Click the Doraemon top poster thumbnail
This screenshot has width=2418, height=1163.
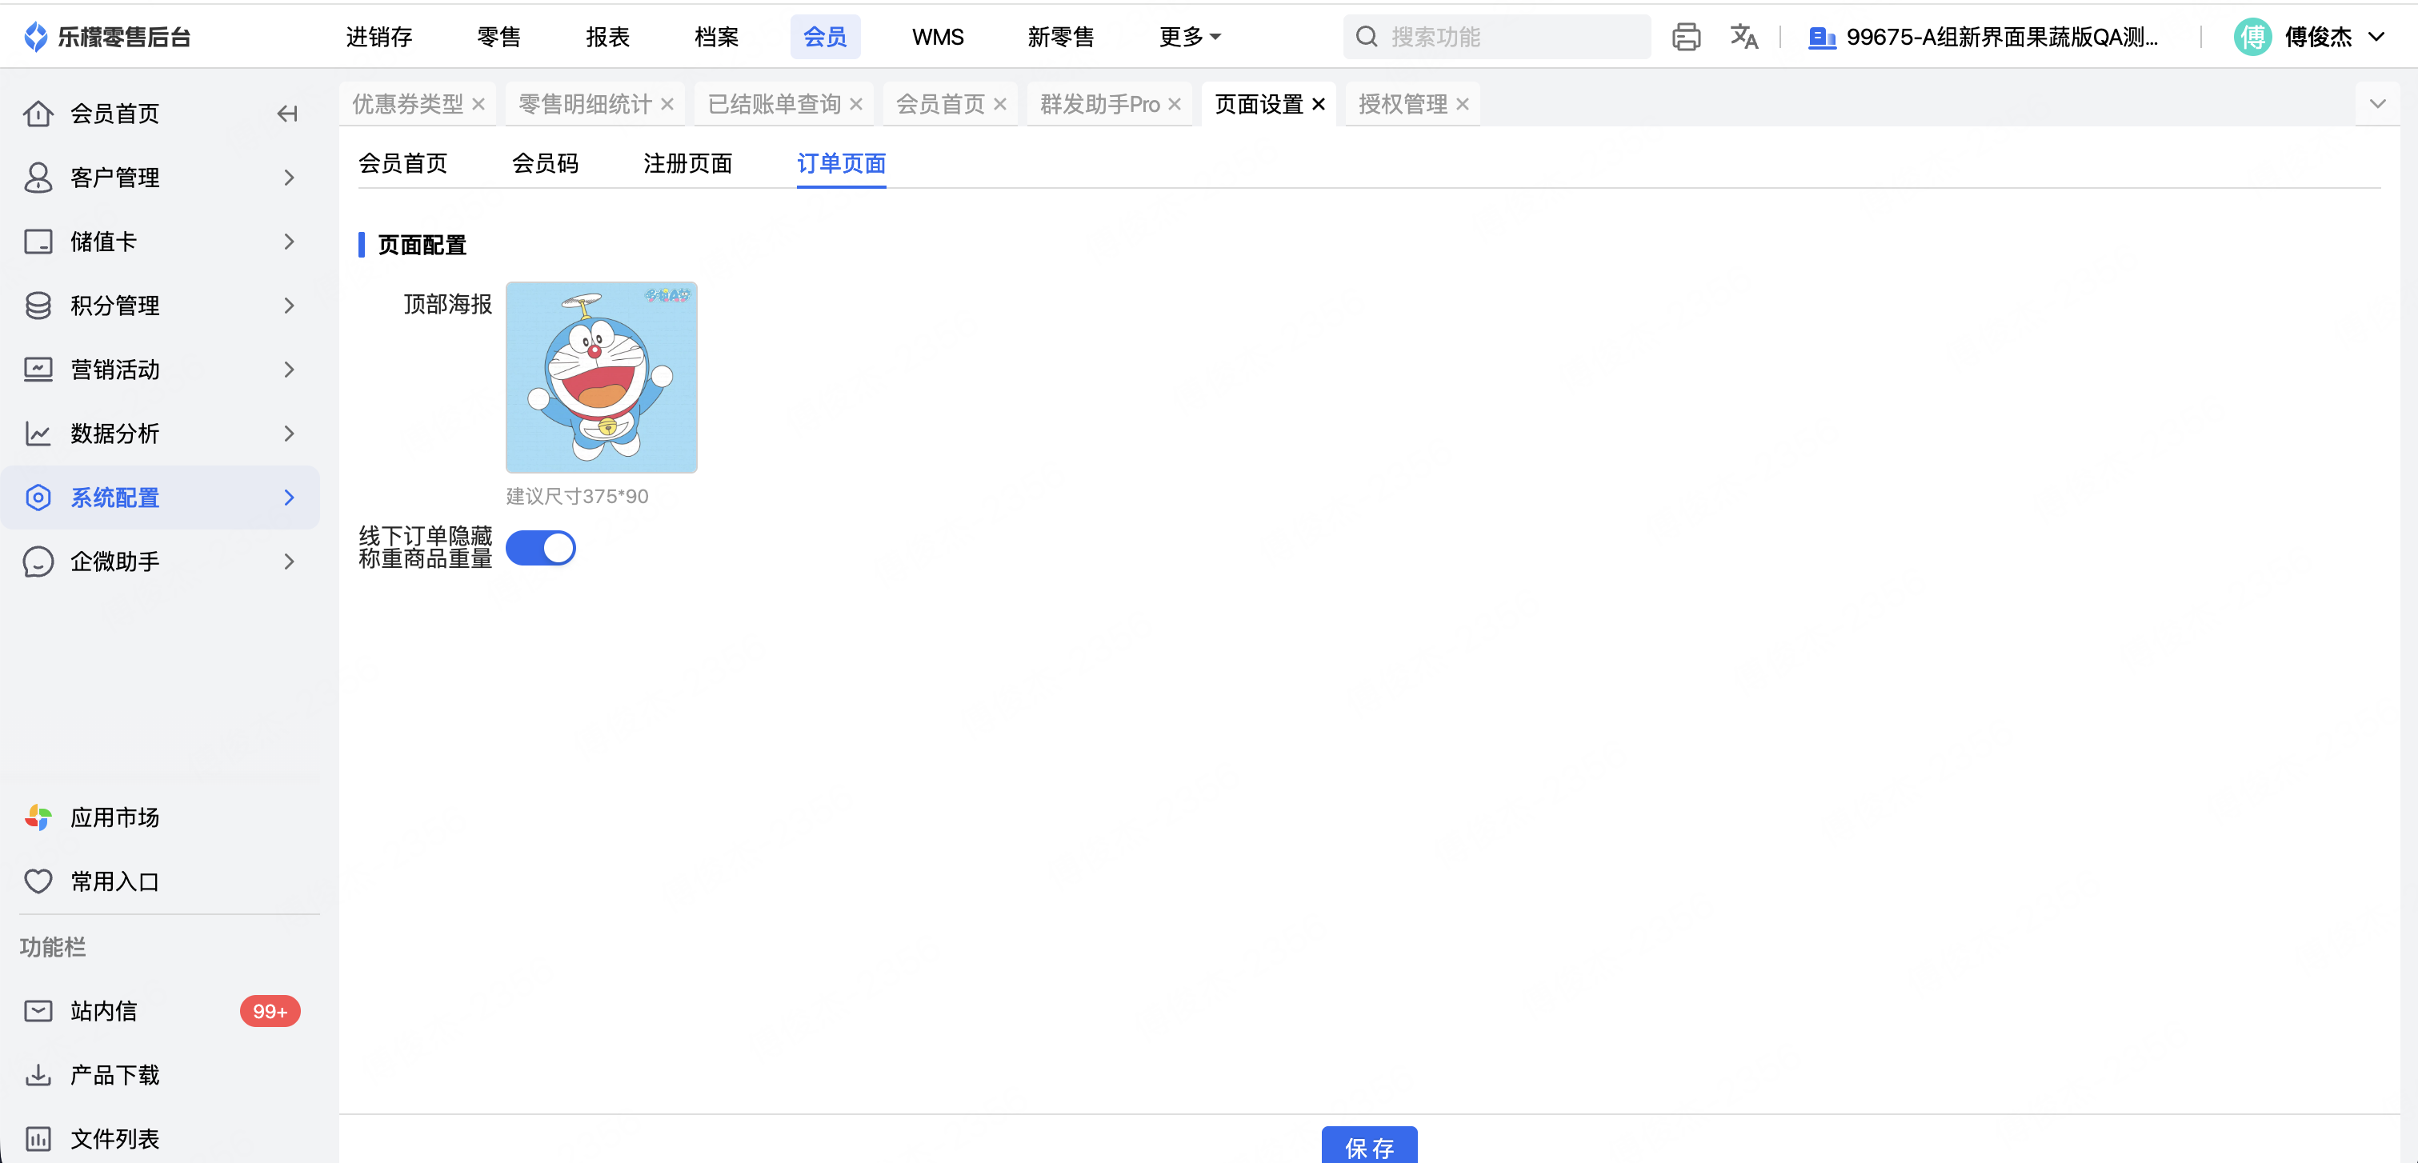point(601,377)
